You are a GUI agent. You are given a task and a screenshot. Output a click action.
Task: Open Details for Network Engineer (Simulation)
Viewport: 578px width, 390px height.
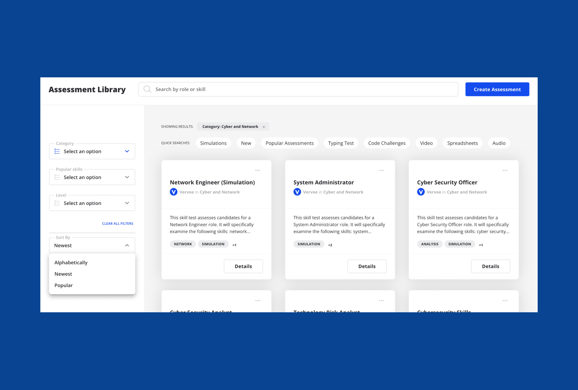tap(244, 266)
